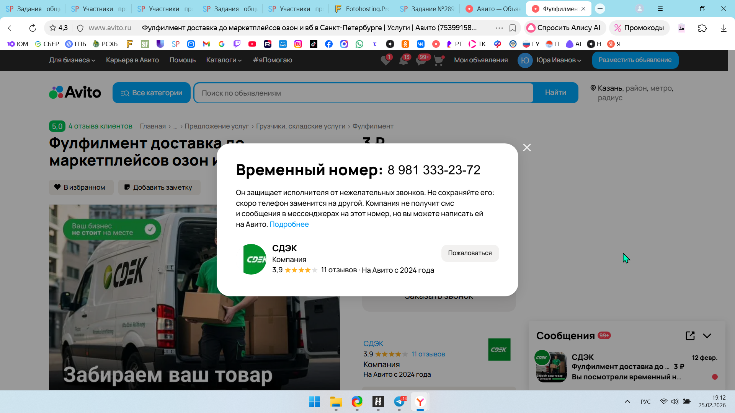
Task: Collapse the Сообщения messages panel
Action: point(707,336)
